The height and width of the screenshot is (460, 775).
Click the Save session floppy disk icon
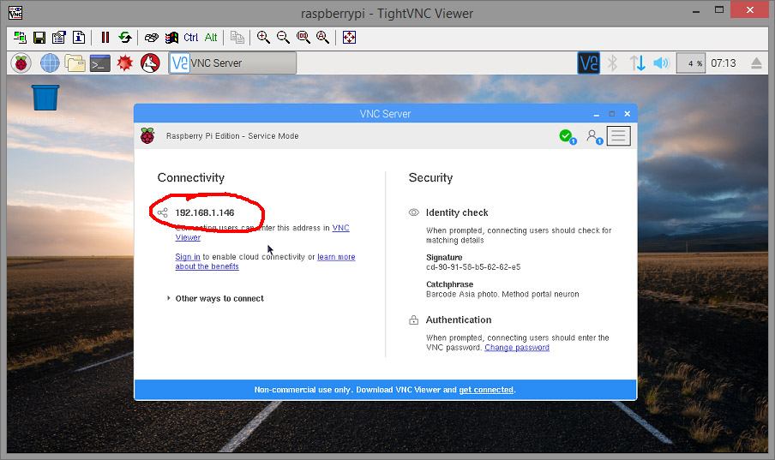(x=39, y=38)
